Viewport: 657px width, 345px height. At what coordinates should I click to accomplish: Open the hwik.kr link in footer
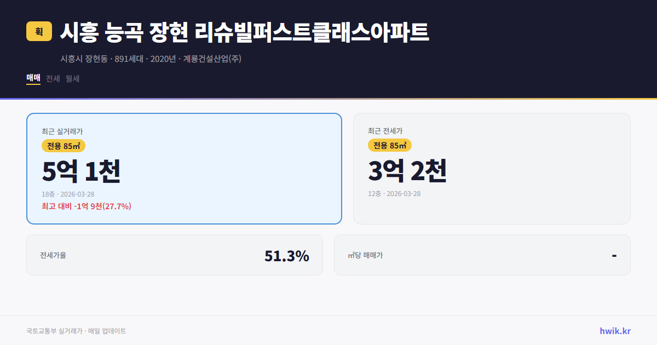click(615, 330)
